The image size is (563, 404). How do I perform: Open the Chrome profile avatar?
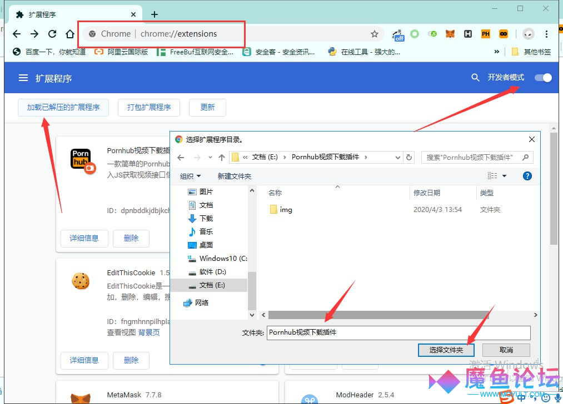coord(528,34)
